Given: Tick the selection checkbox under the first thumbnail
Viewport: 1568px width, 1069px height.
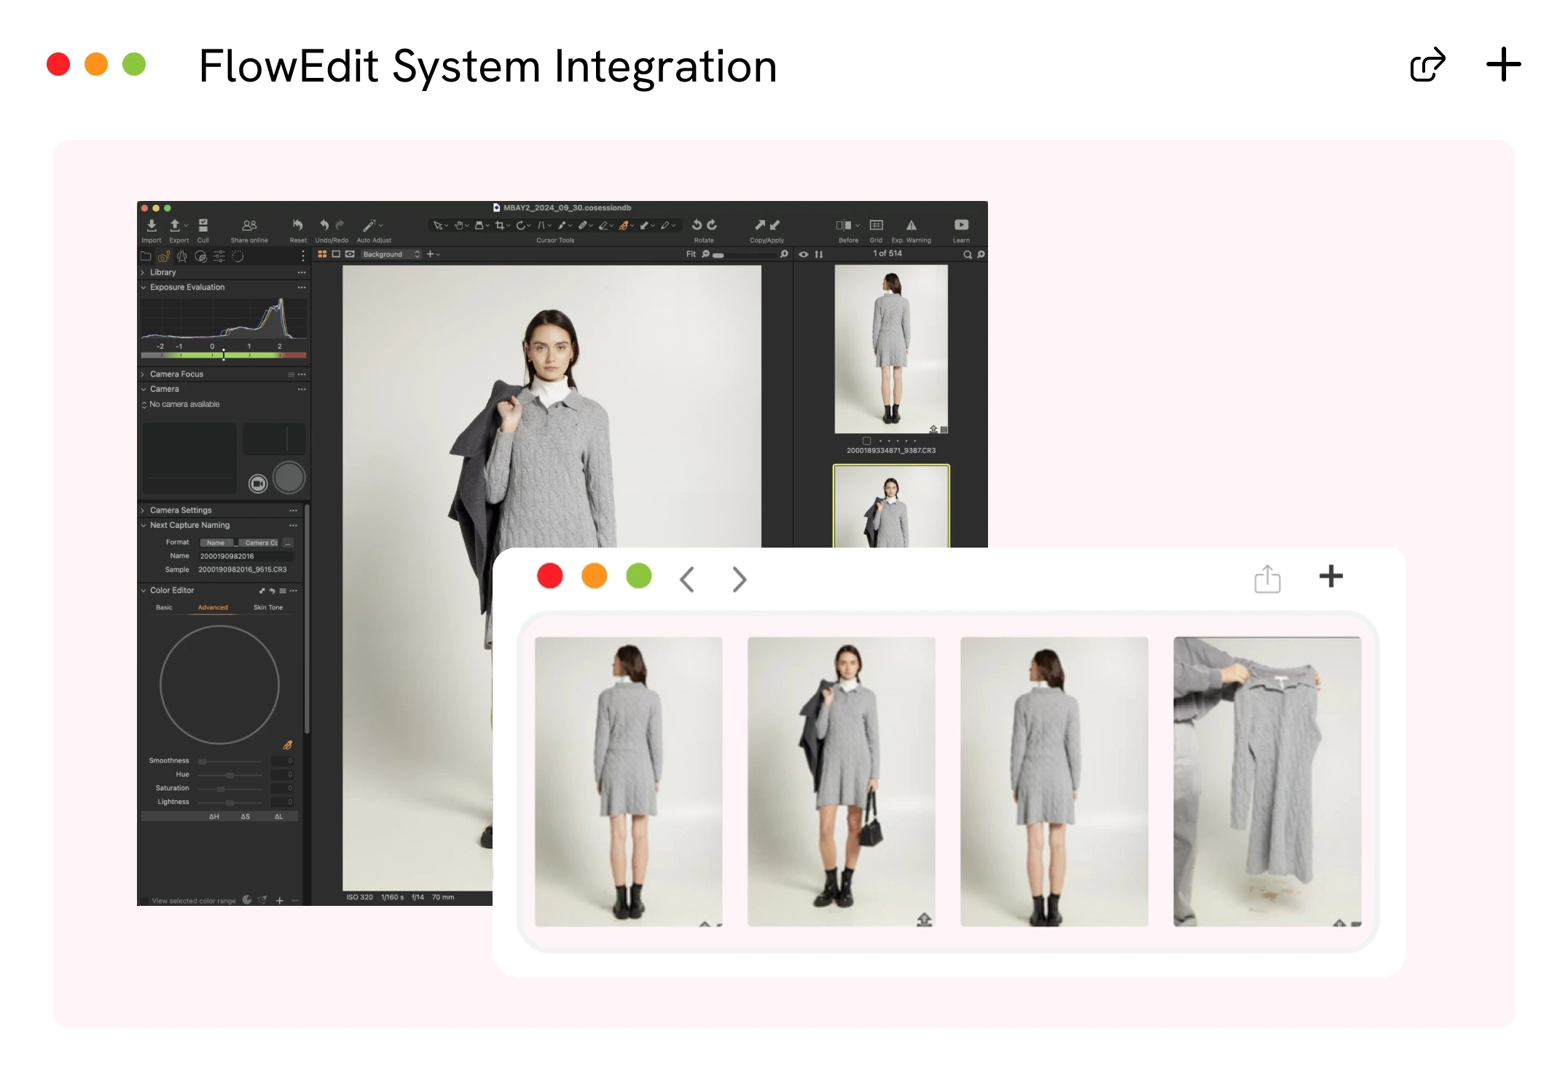Looking at the screenshot, I should (x=866, y=441).
